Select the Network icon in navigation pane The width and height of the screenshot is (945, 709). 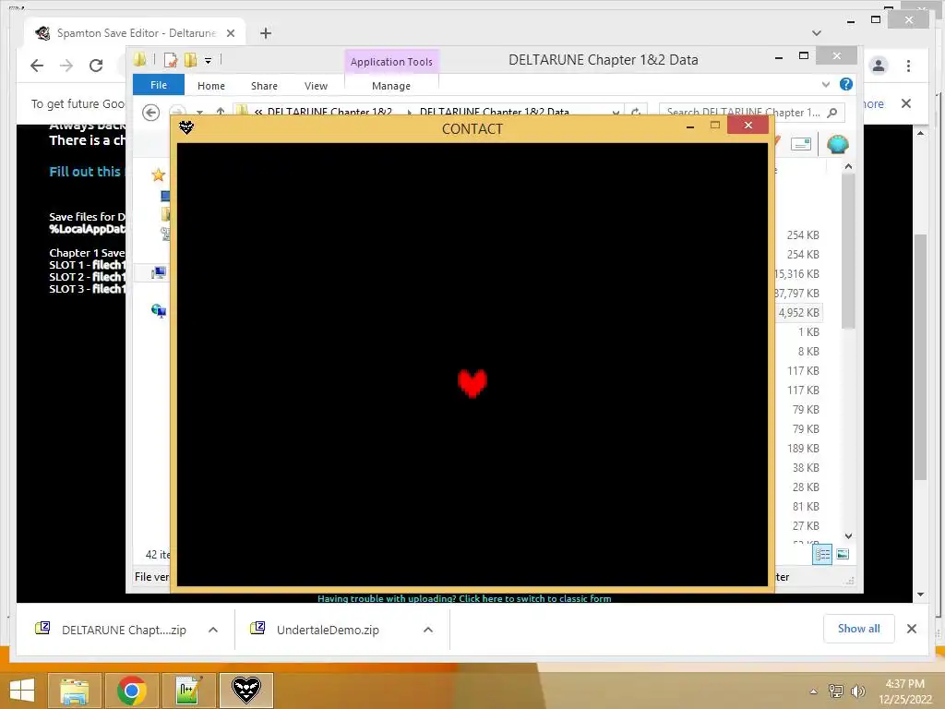coord(159,310)
